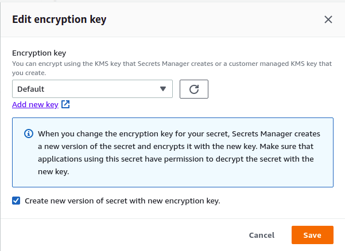This screenshot has width=345, height=251.
Task: Click the refresh keys icon button
Action: (193, 89)
